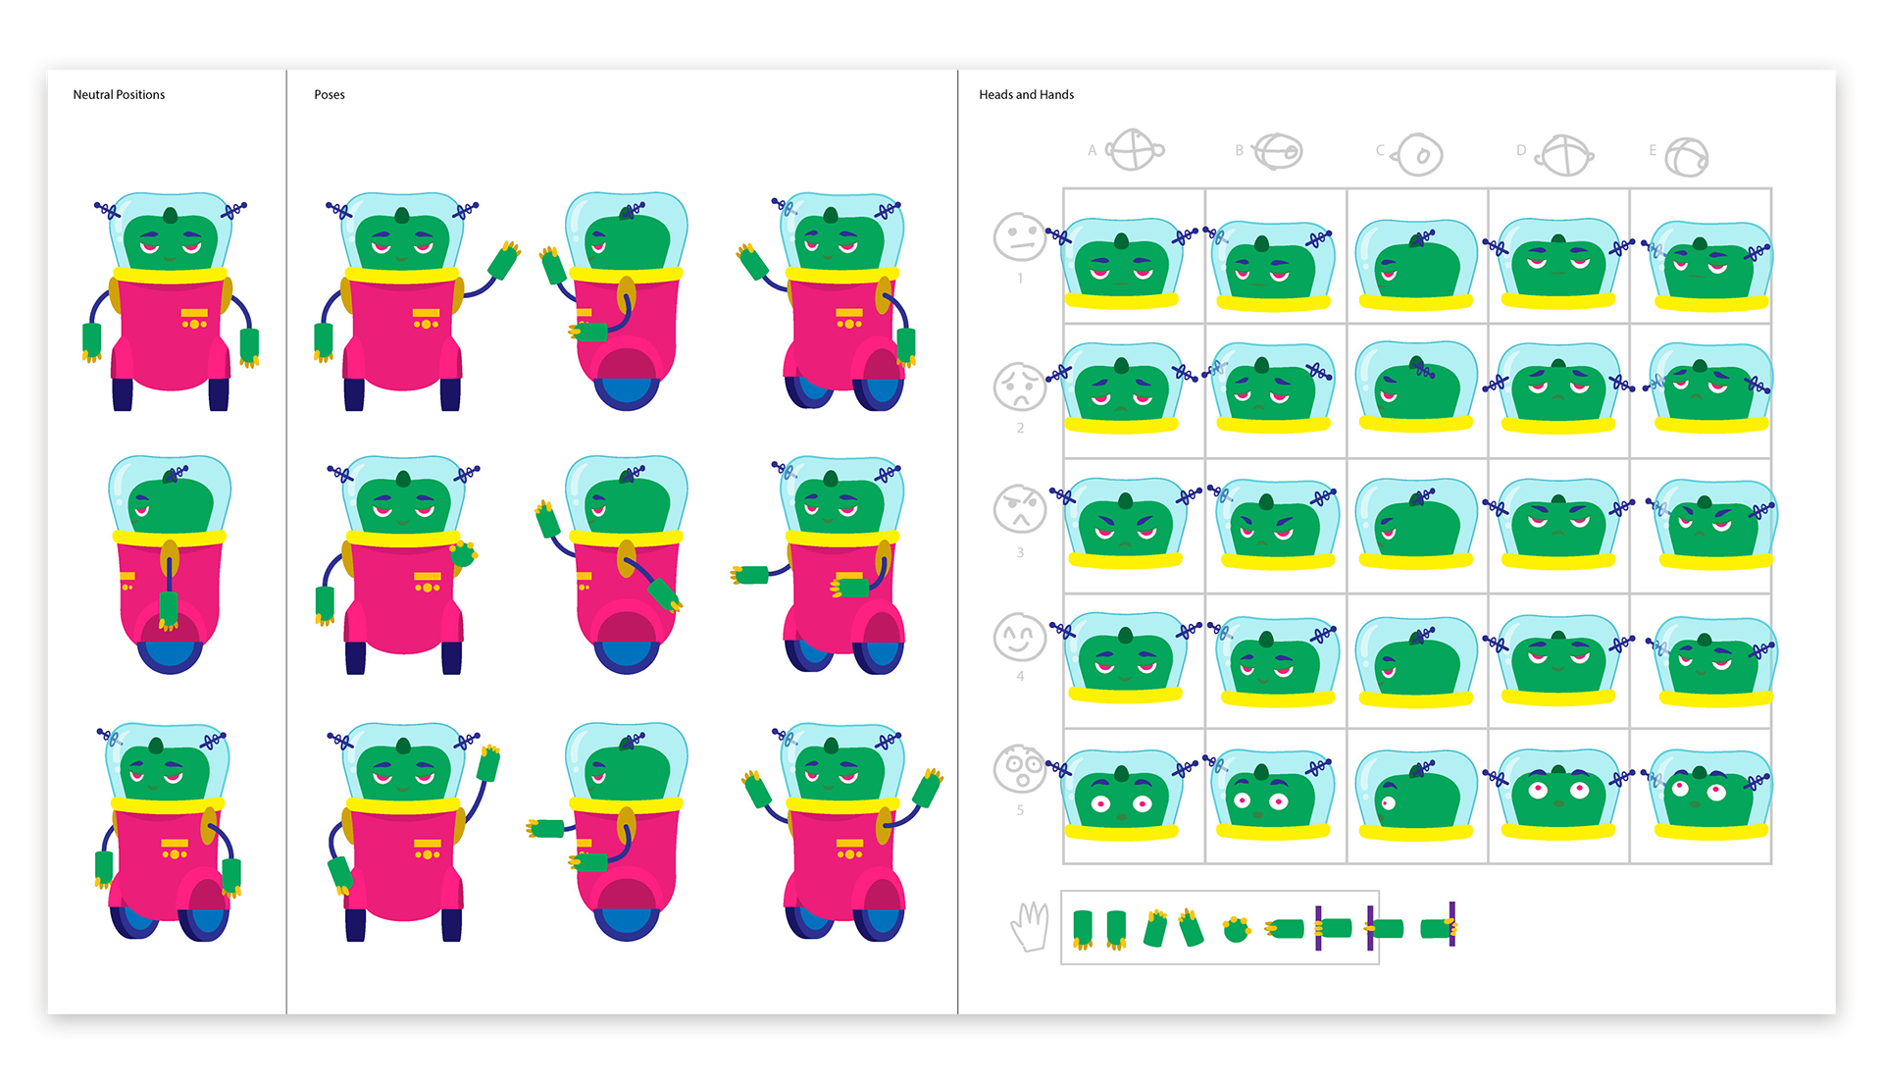1883x1084 pixels.
Task: Select the angry head in column B, row 3
Action: (x=1275, y=524)
